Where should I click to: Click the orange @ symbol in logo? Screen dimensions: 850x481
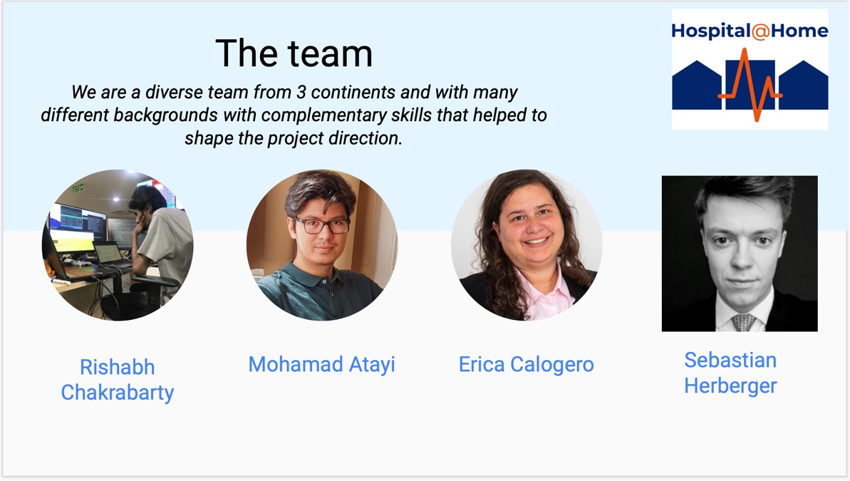[x=760, y=31]
